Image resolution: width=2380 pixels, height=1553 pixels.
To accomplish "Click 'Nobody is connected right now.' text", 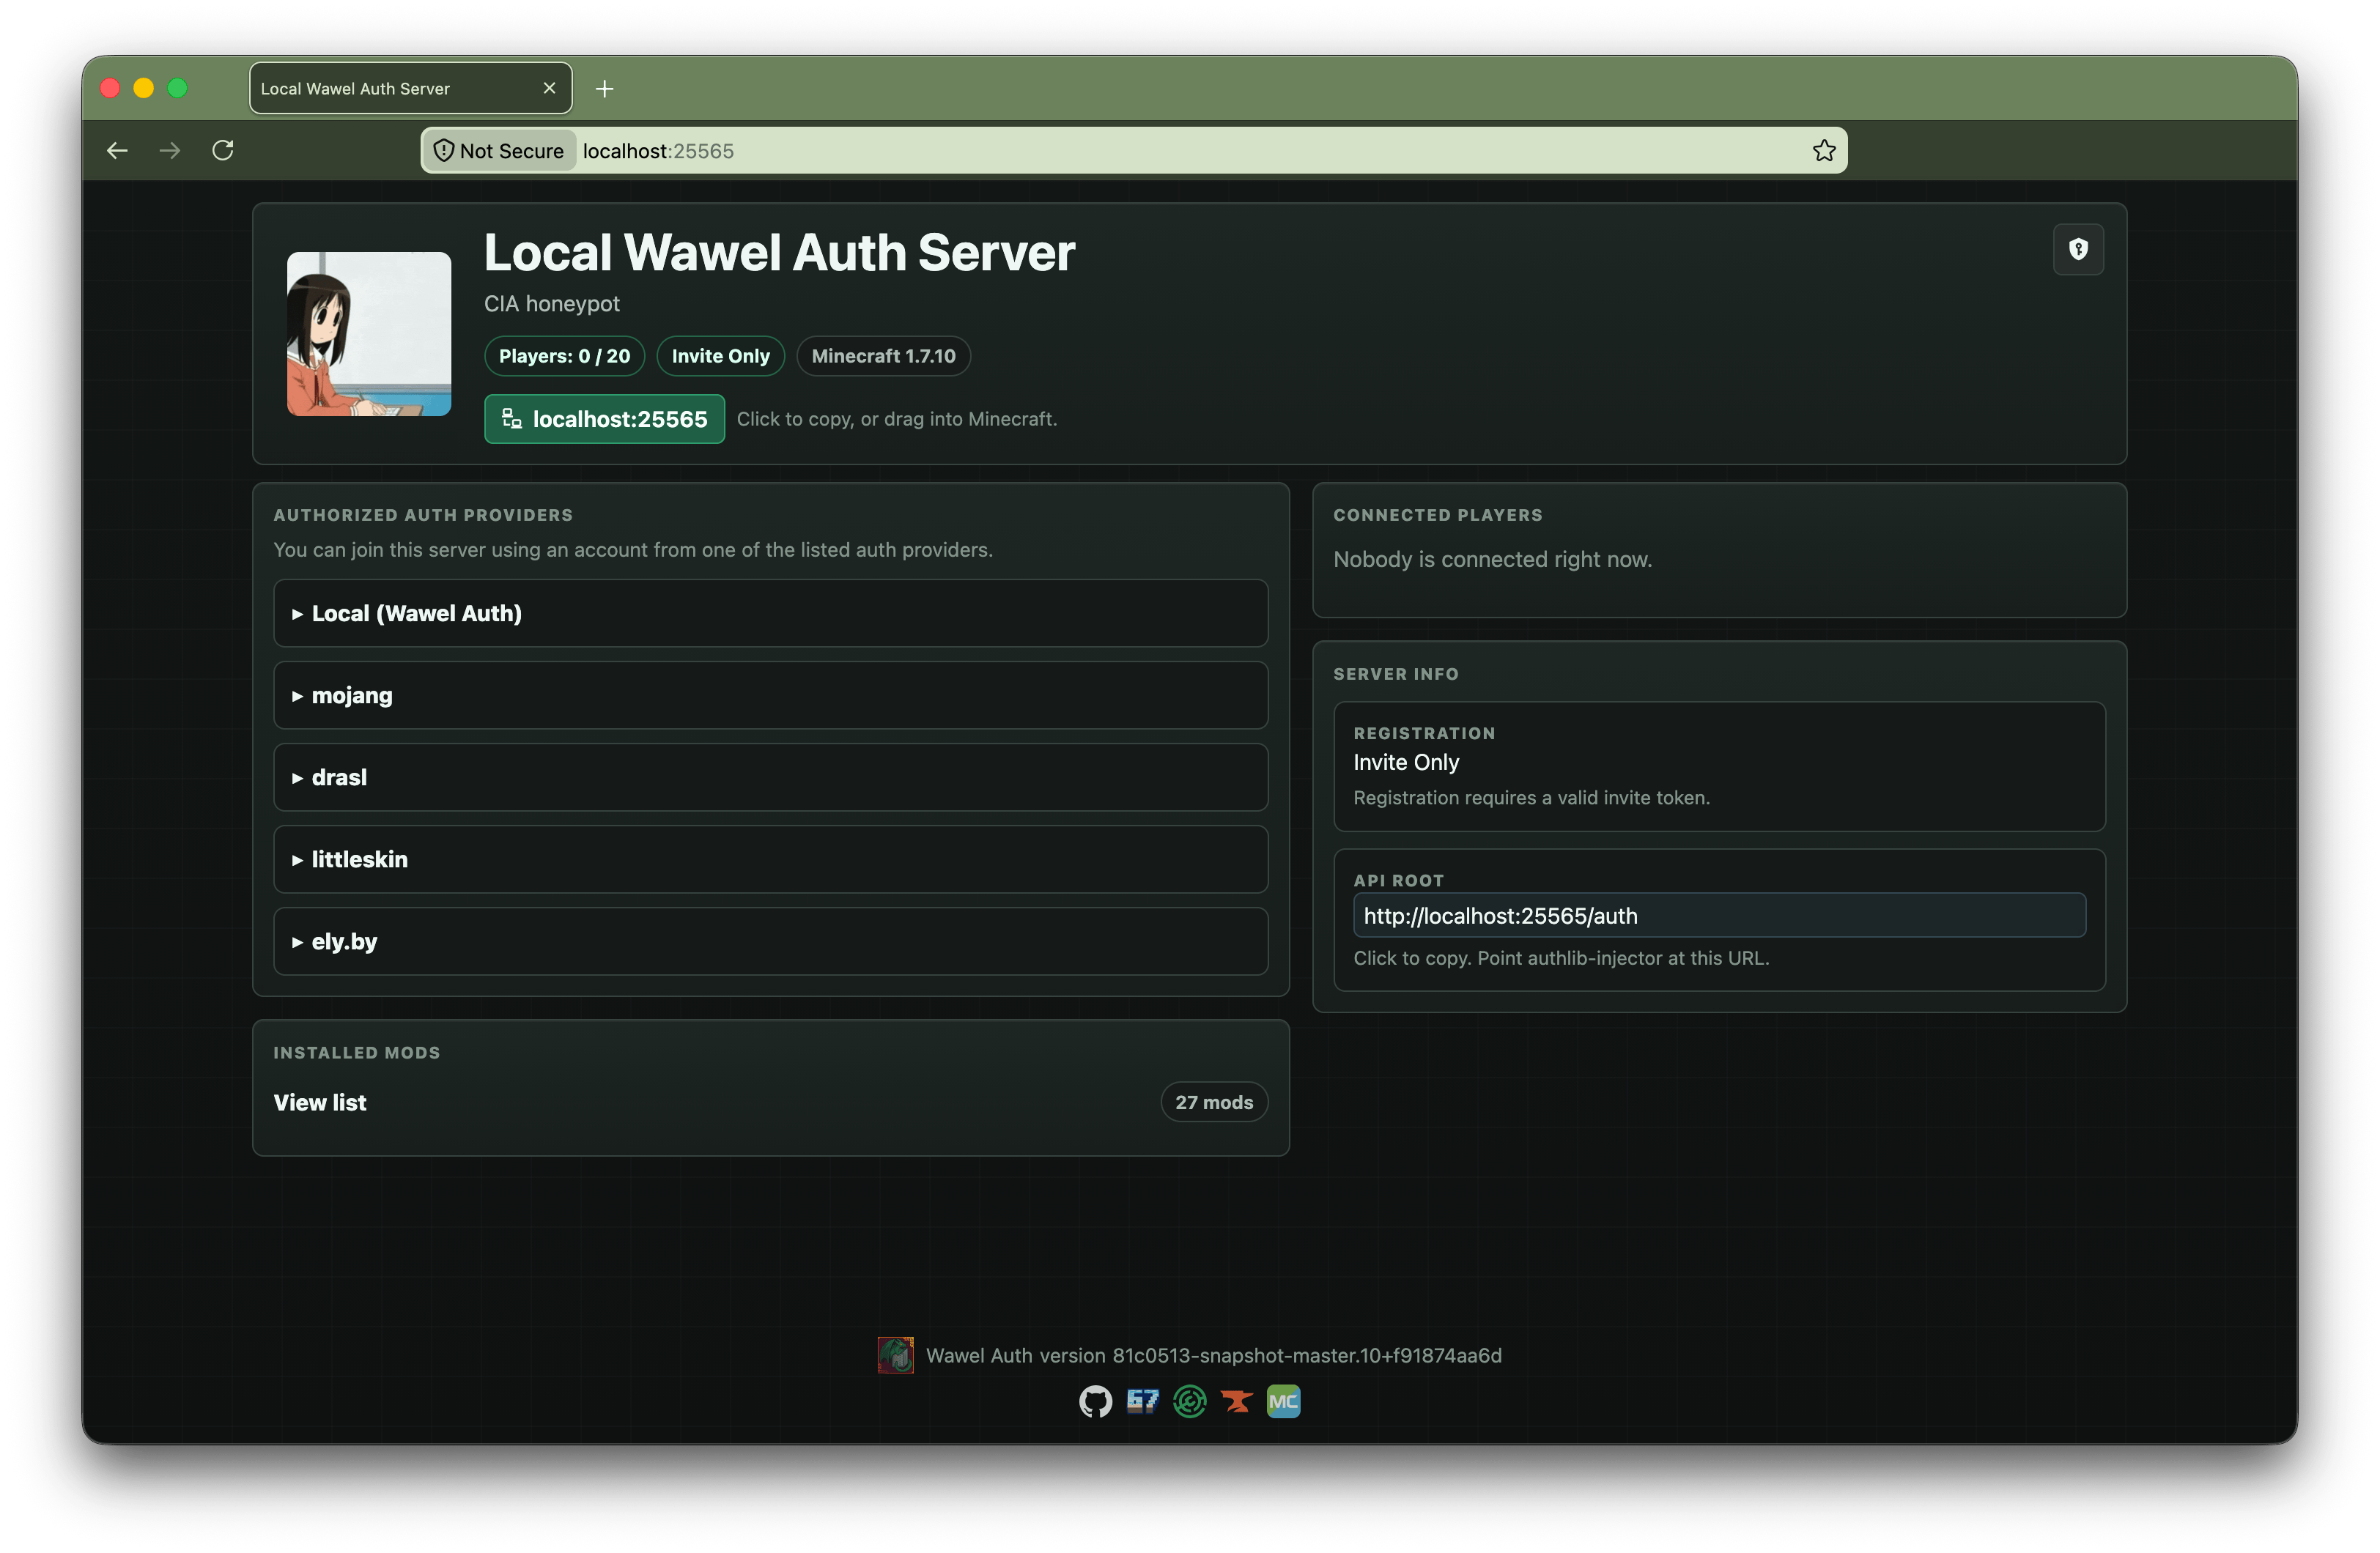I will (x=1492, y=559).
